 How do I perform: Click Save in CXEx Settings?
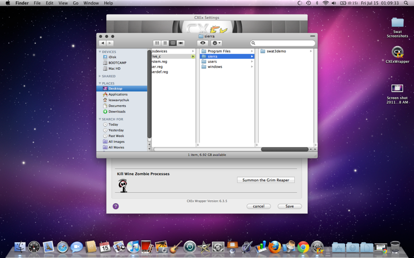point(289,206)
